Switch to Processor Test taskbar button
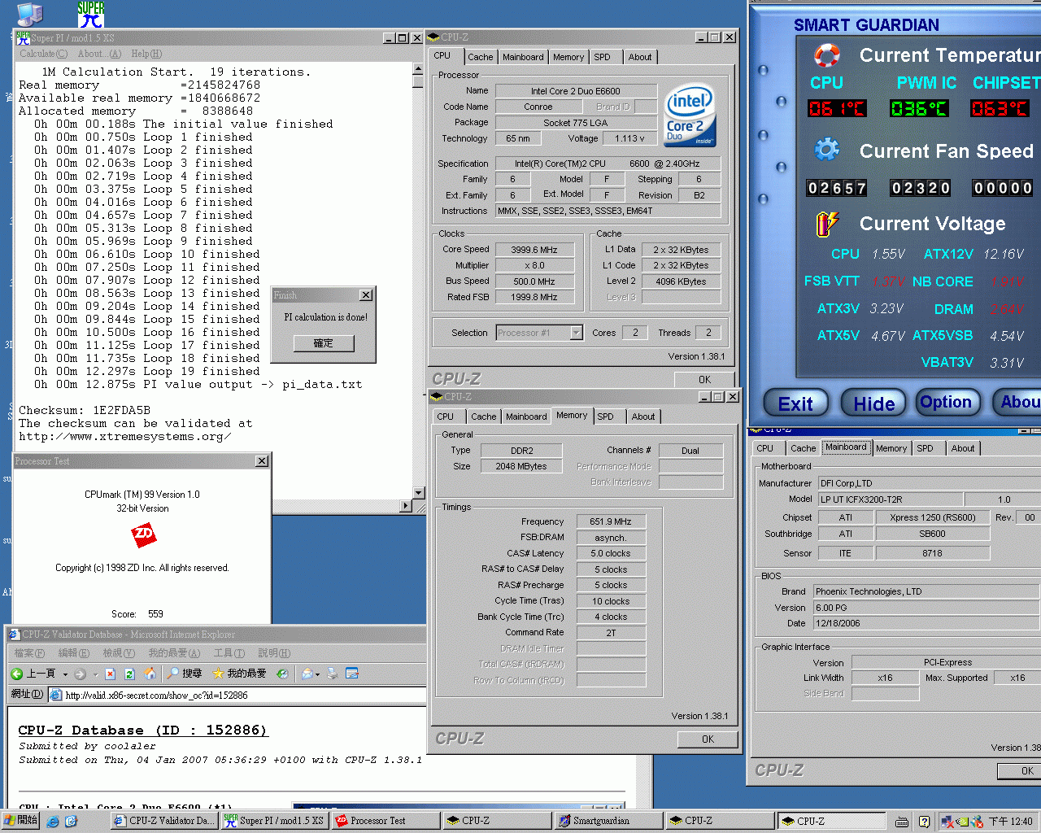The image size is (1041, 833). coord(385,821)
